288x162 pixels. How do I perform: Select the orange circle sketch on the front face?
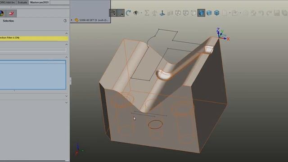pos(155,125)
